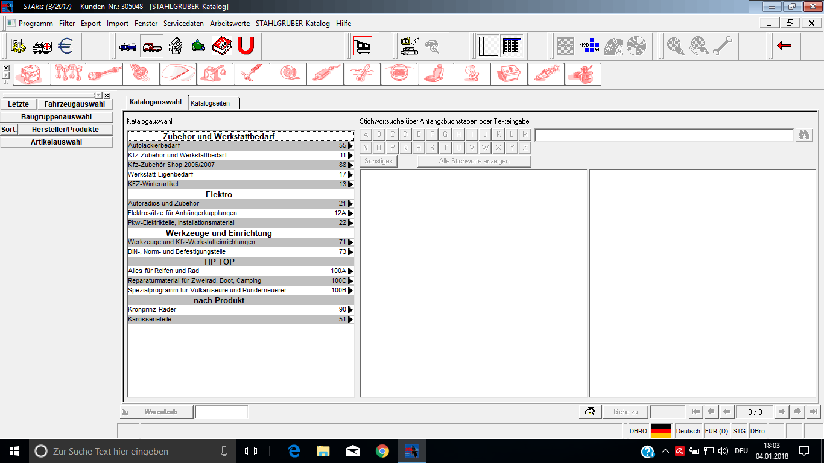Viewport: 824px width, 463px height.
Task: Select the KFZ-Winterartikel catalog row
Action: [241, 184]
